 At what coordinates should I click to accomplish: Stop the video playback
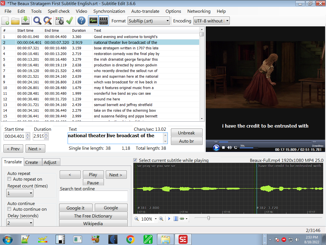coord(223,147)
